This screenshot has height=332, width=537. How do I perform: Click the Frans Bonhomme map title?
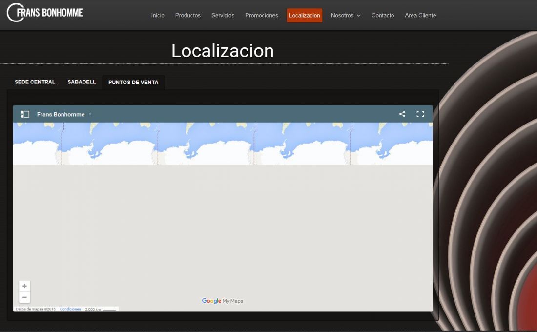pyautogui.click(x=61, y=114)
